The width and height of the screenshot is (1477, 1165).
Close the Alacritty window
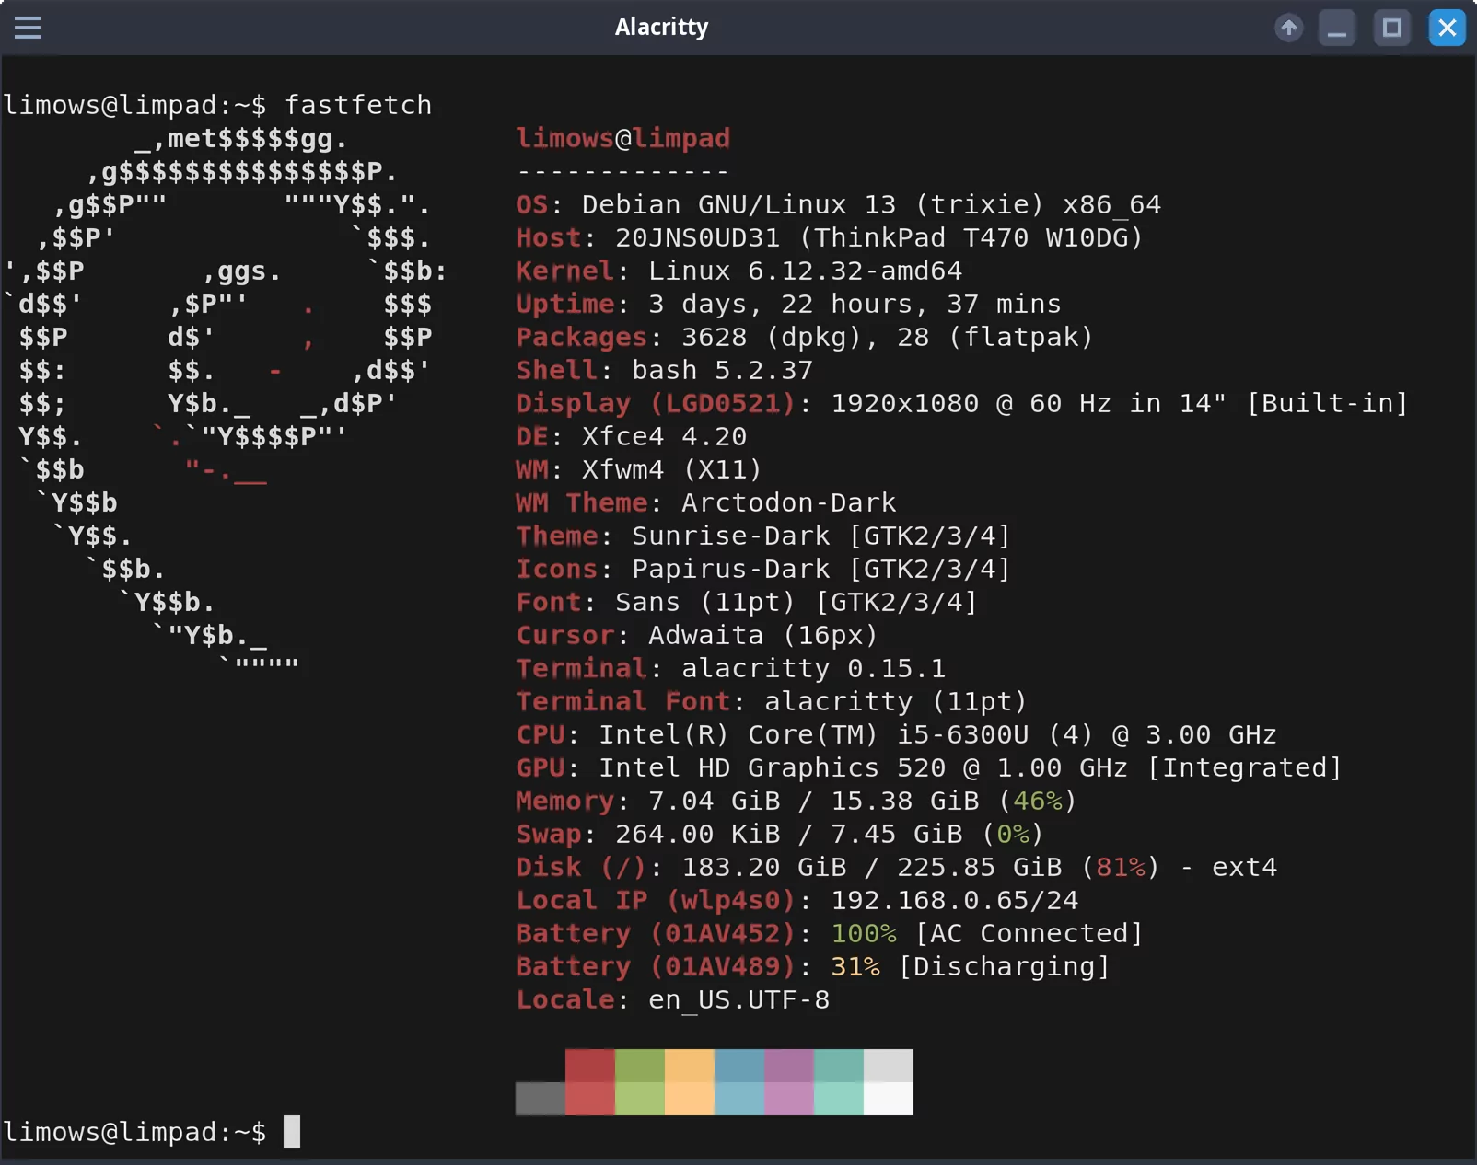coord(1448,28)
